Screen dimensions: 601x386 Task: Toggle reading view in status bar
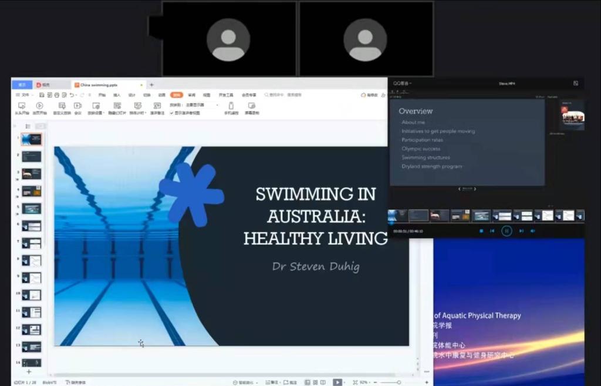323,382
